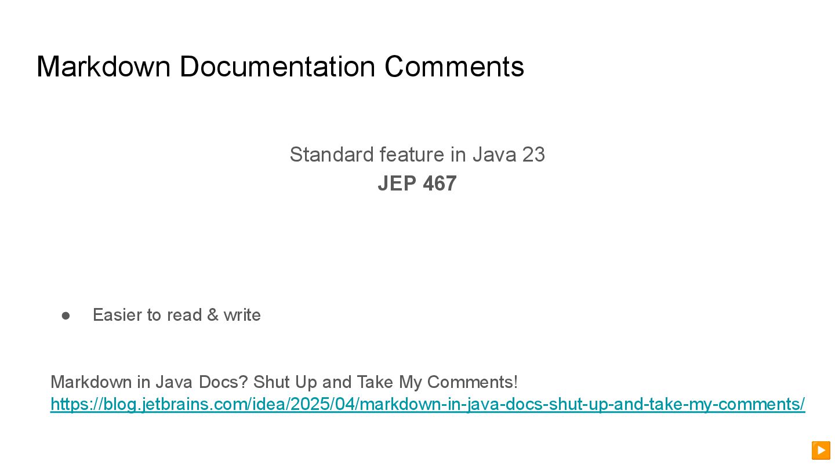Click the number '467' after JEP
The image size is (835, 469).
440,184
